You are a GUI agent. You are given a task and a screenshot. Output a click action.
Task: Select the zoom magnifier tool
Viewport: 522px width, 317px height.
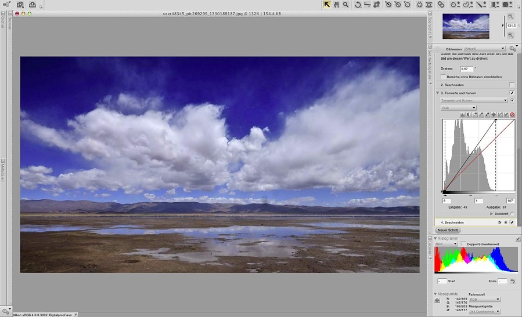point(346,5)
